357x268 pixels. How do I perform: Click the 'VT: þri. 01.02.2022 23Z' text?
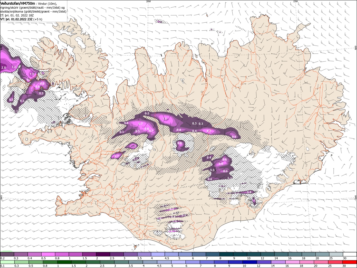16,19
